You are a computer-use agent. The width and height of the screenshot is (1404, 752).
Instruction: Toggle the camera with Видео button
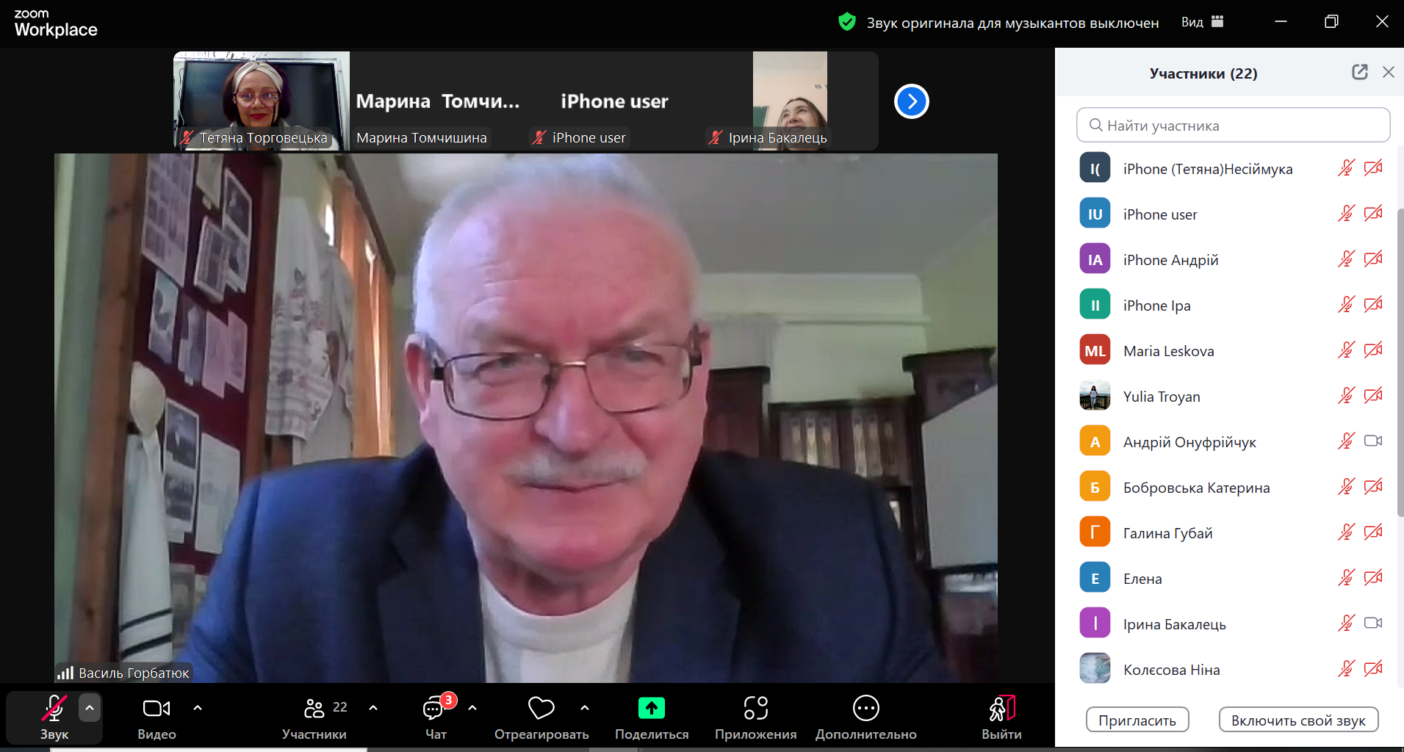[156, 709]
